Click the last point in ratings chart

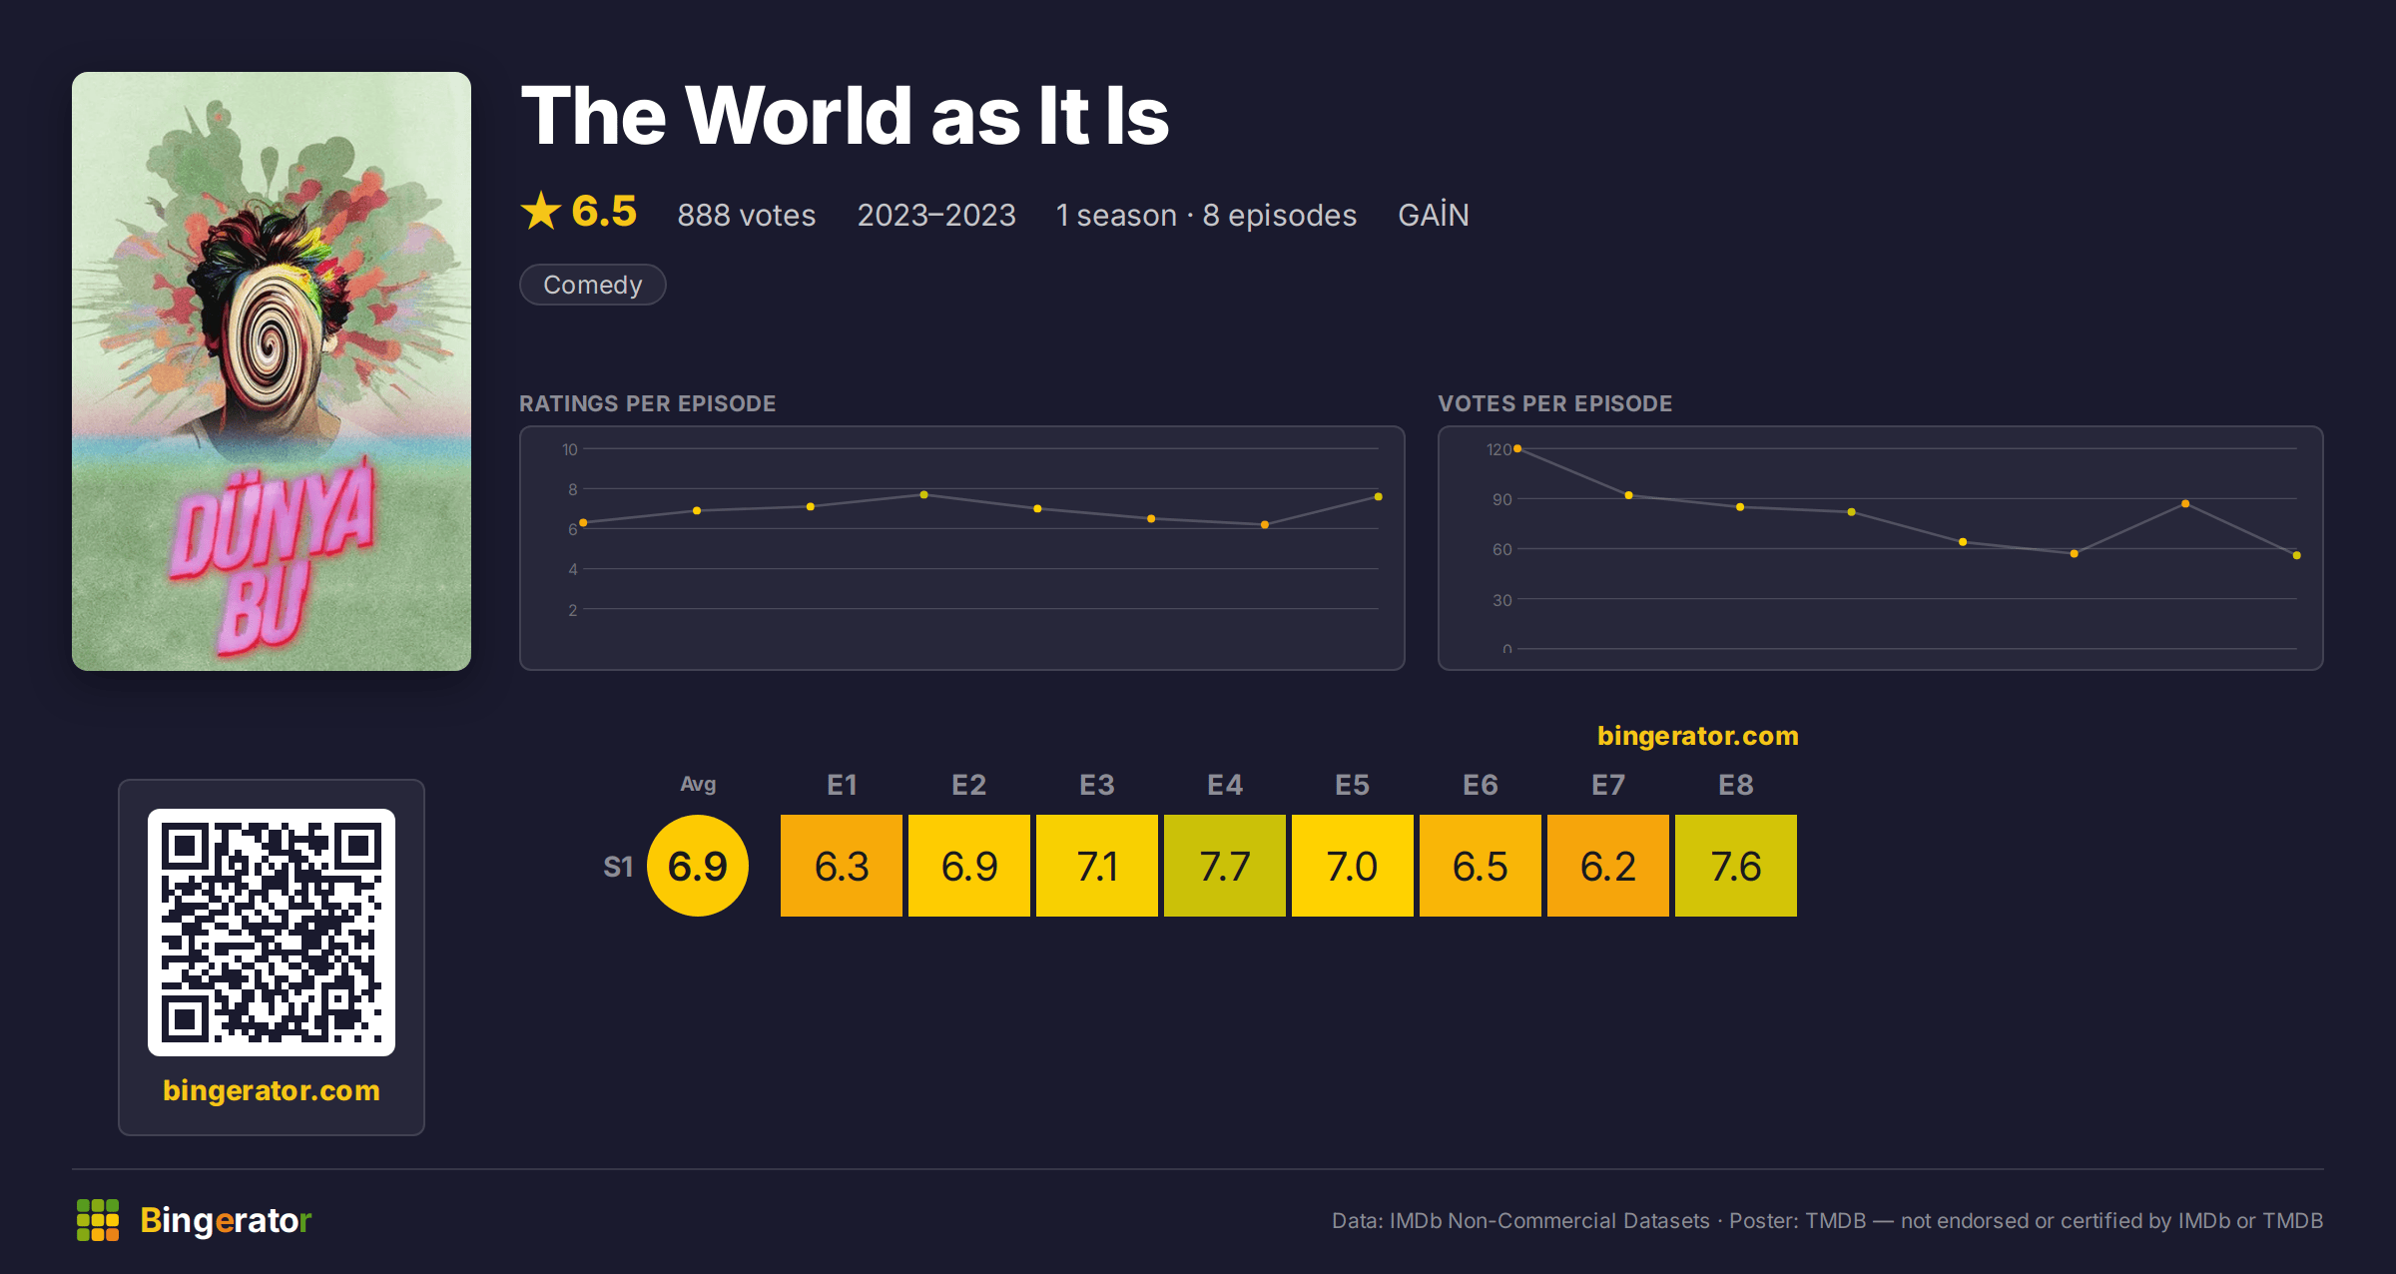1379,496
